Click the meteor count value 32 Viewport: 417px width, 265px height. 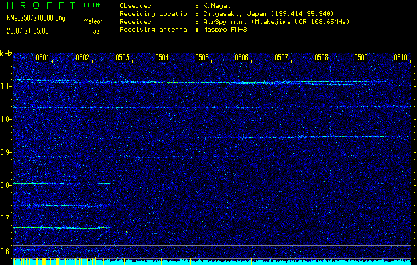tap(96, 31)
